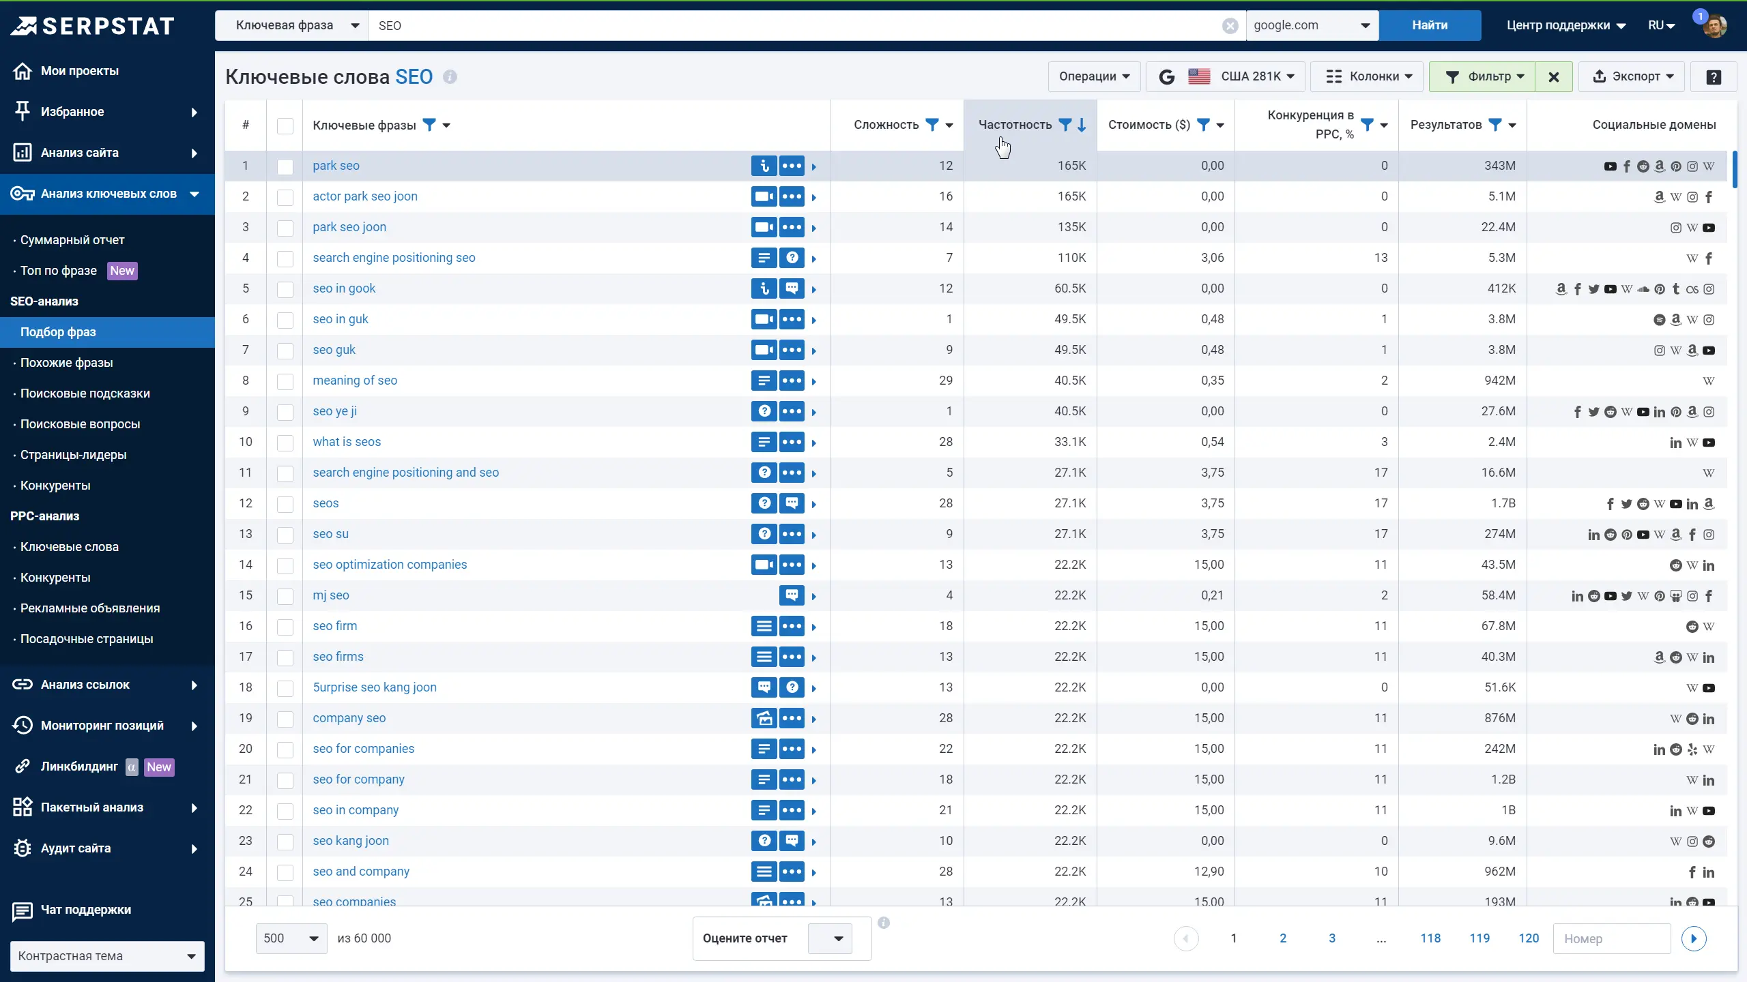Check the select-all checkbox in table header
Screen dimensions: 1747x982
(x=285, y=125)
